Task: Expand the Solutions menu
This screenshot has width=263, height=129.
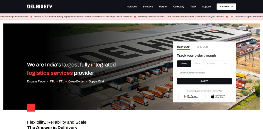Action: [148, 7]
